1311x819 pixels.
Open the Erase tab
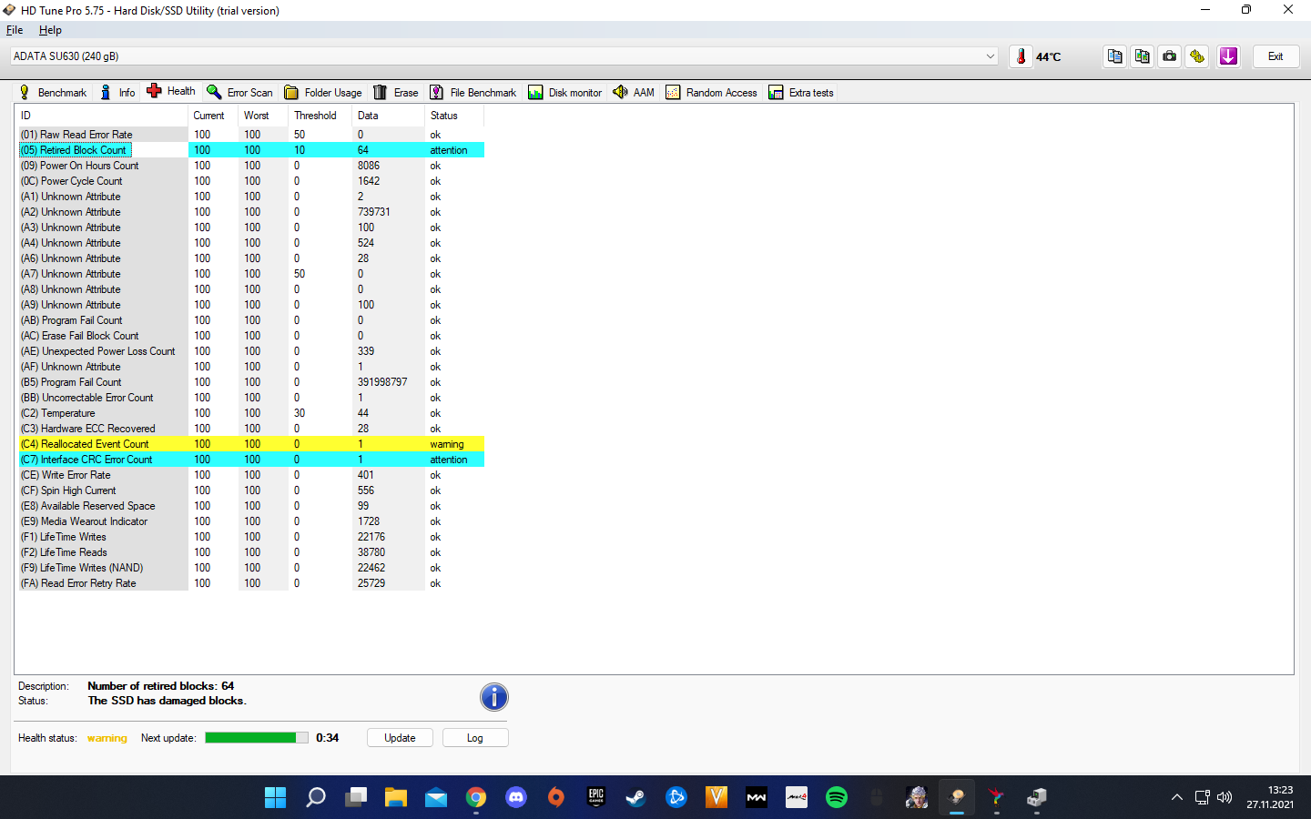point(396,92)
